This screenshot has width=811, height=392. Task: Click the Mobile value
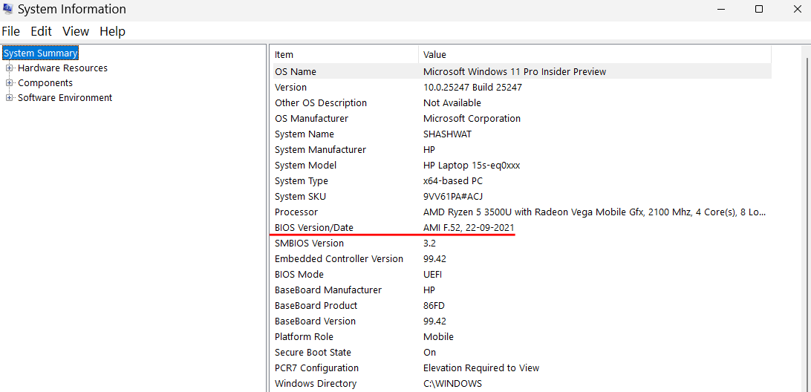point(438,336)
